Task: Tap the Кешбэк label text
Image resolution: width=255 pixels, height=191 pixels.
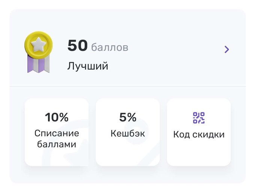Action: point(127,133)
